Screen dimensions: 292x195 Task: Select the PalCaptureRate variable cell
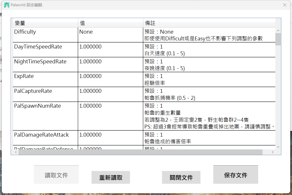tap(45, 94)
